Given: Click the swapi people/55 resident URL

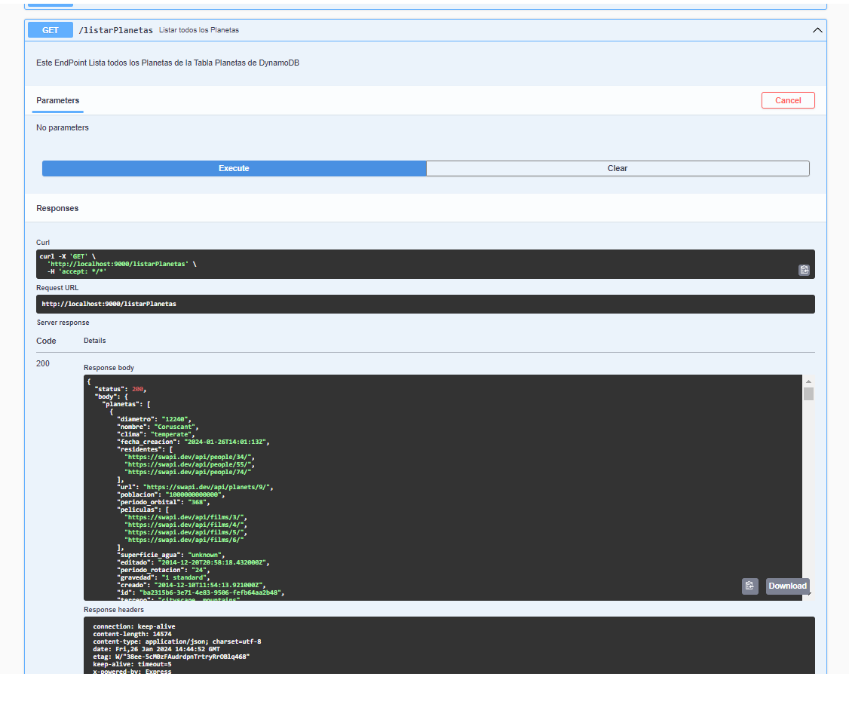Looking at the screenshot, I should [189, 464].
